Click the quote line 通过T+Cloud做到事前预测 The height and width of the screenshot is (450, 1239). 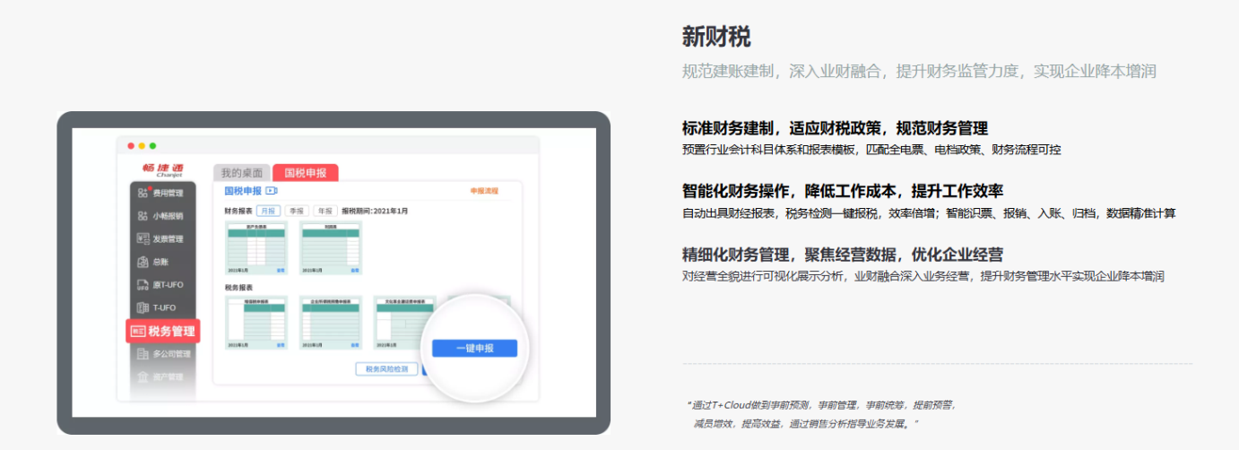tap(821, 405)
